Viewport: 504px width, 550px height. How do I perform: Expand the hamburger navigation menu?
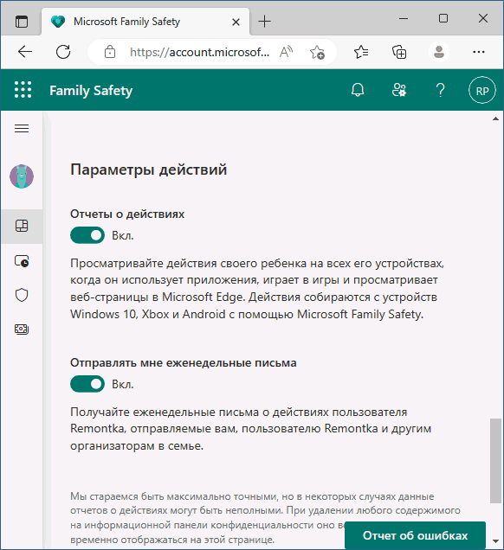click(x=22, y=128)
